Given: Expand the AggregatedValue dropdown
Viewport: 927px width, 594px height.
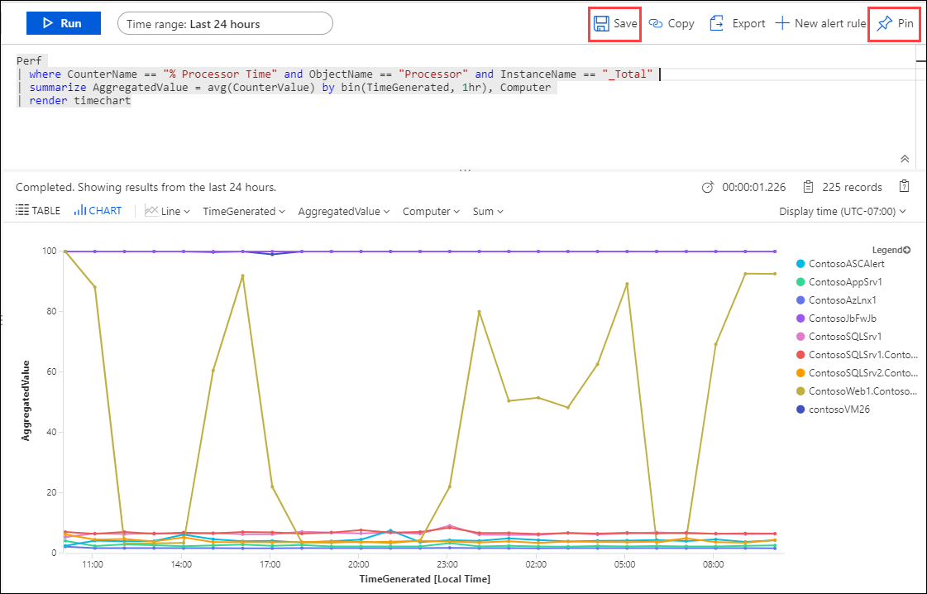Looking at the screenshot, I should coord(344,211).
